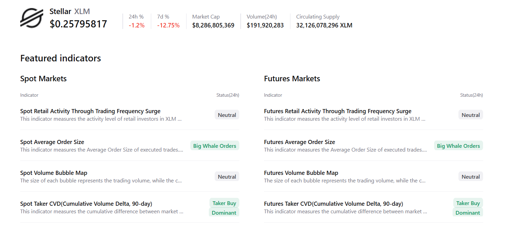Open Spot Average Order Size indicator
The height and width of the screenshot is (227, 516).
52,142
